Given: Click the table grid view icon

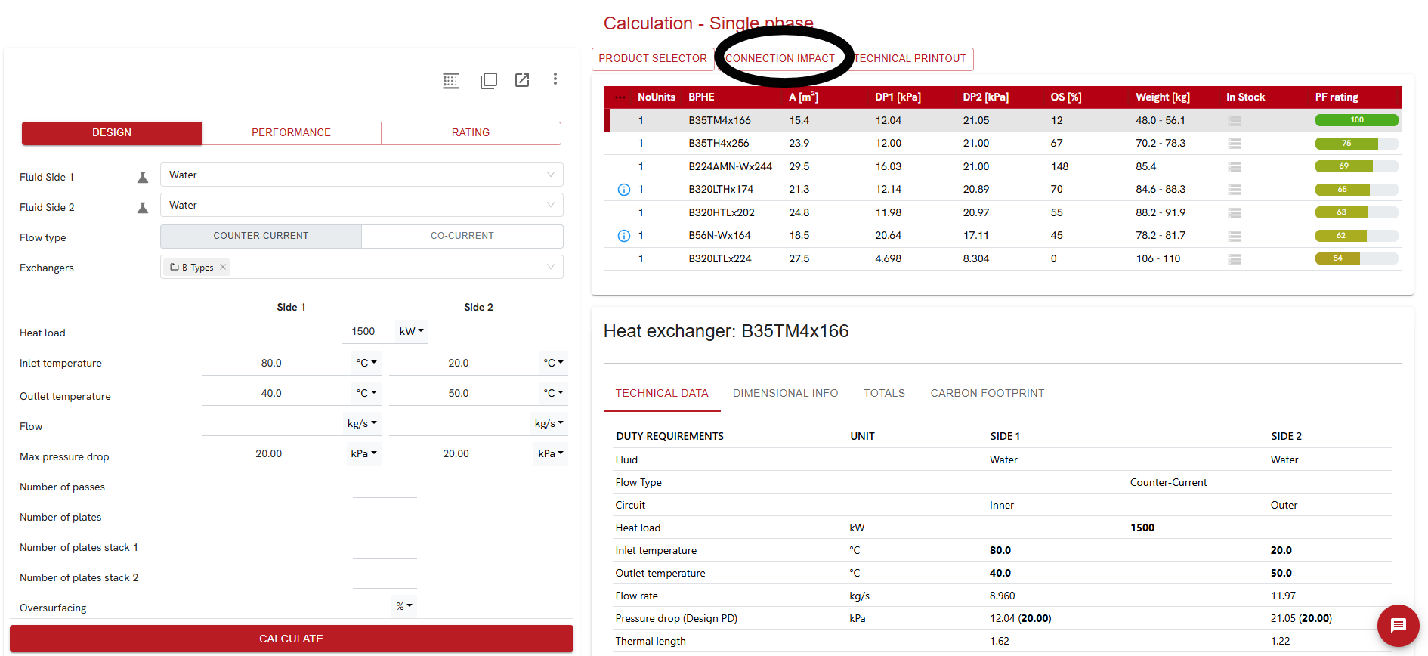Looking at the screenshot, I should tap(451, 81).
